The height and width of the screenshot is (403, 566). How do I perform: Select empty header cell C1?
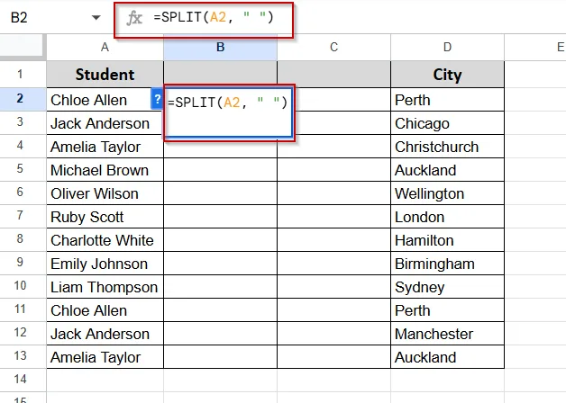333,75
